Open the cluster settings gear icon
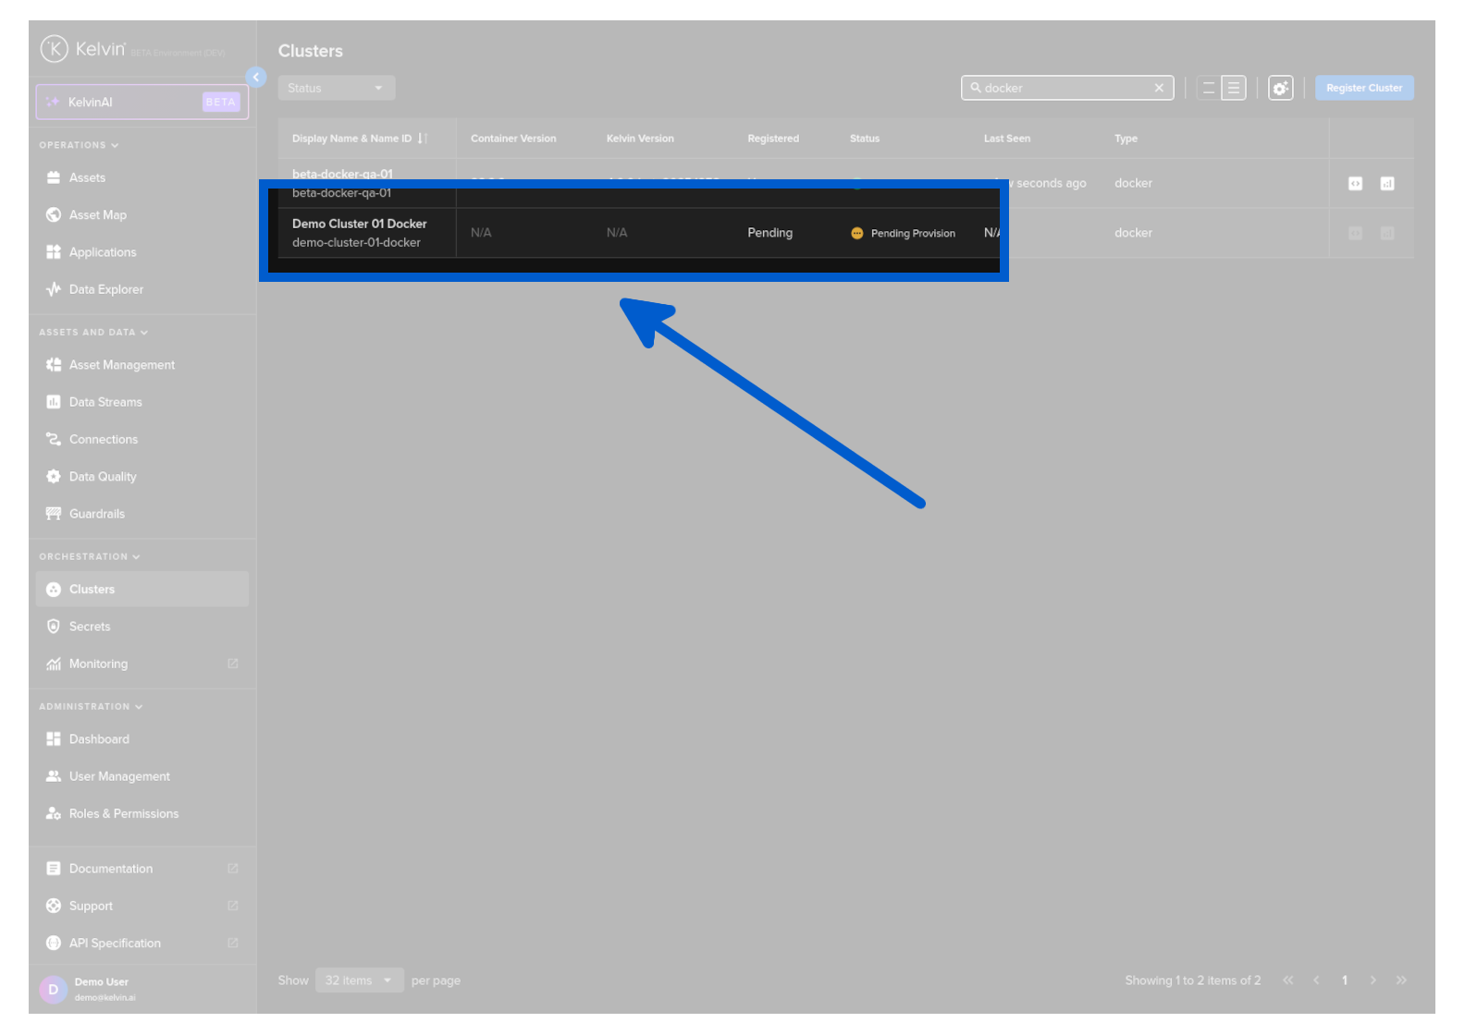Screen dimensions: 1465x1035 tap(1280, 88)
